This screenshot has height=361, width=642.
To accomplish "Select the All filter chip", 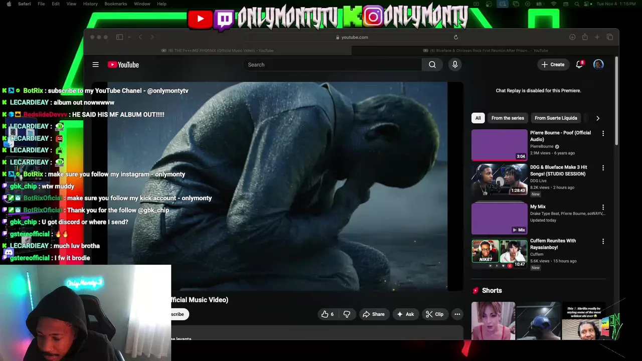I will pos(478,118).
